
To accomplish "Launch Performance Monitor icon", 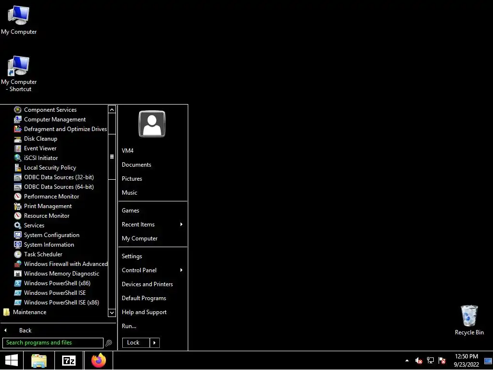I will coord(18,197).
